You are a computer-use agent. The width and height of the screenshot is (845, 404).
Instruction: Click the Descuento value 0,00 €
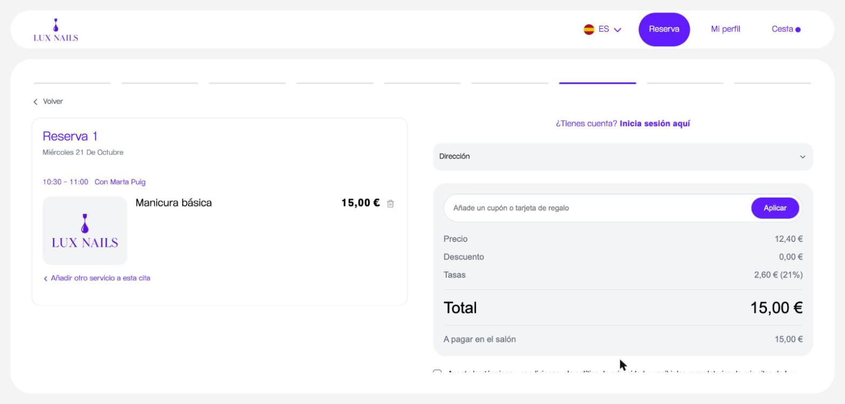791,257
